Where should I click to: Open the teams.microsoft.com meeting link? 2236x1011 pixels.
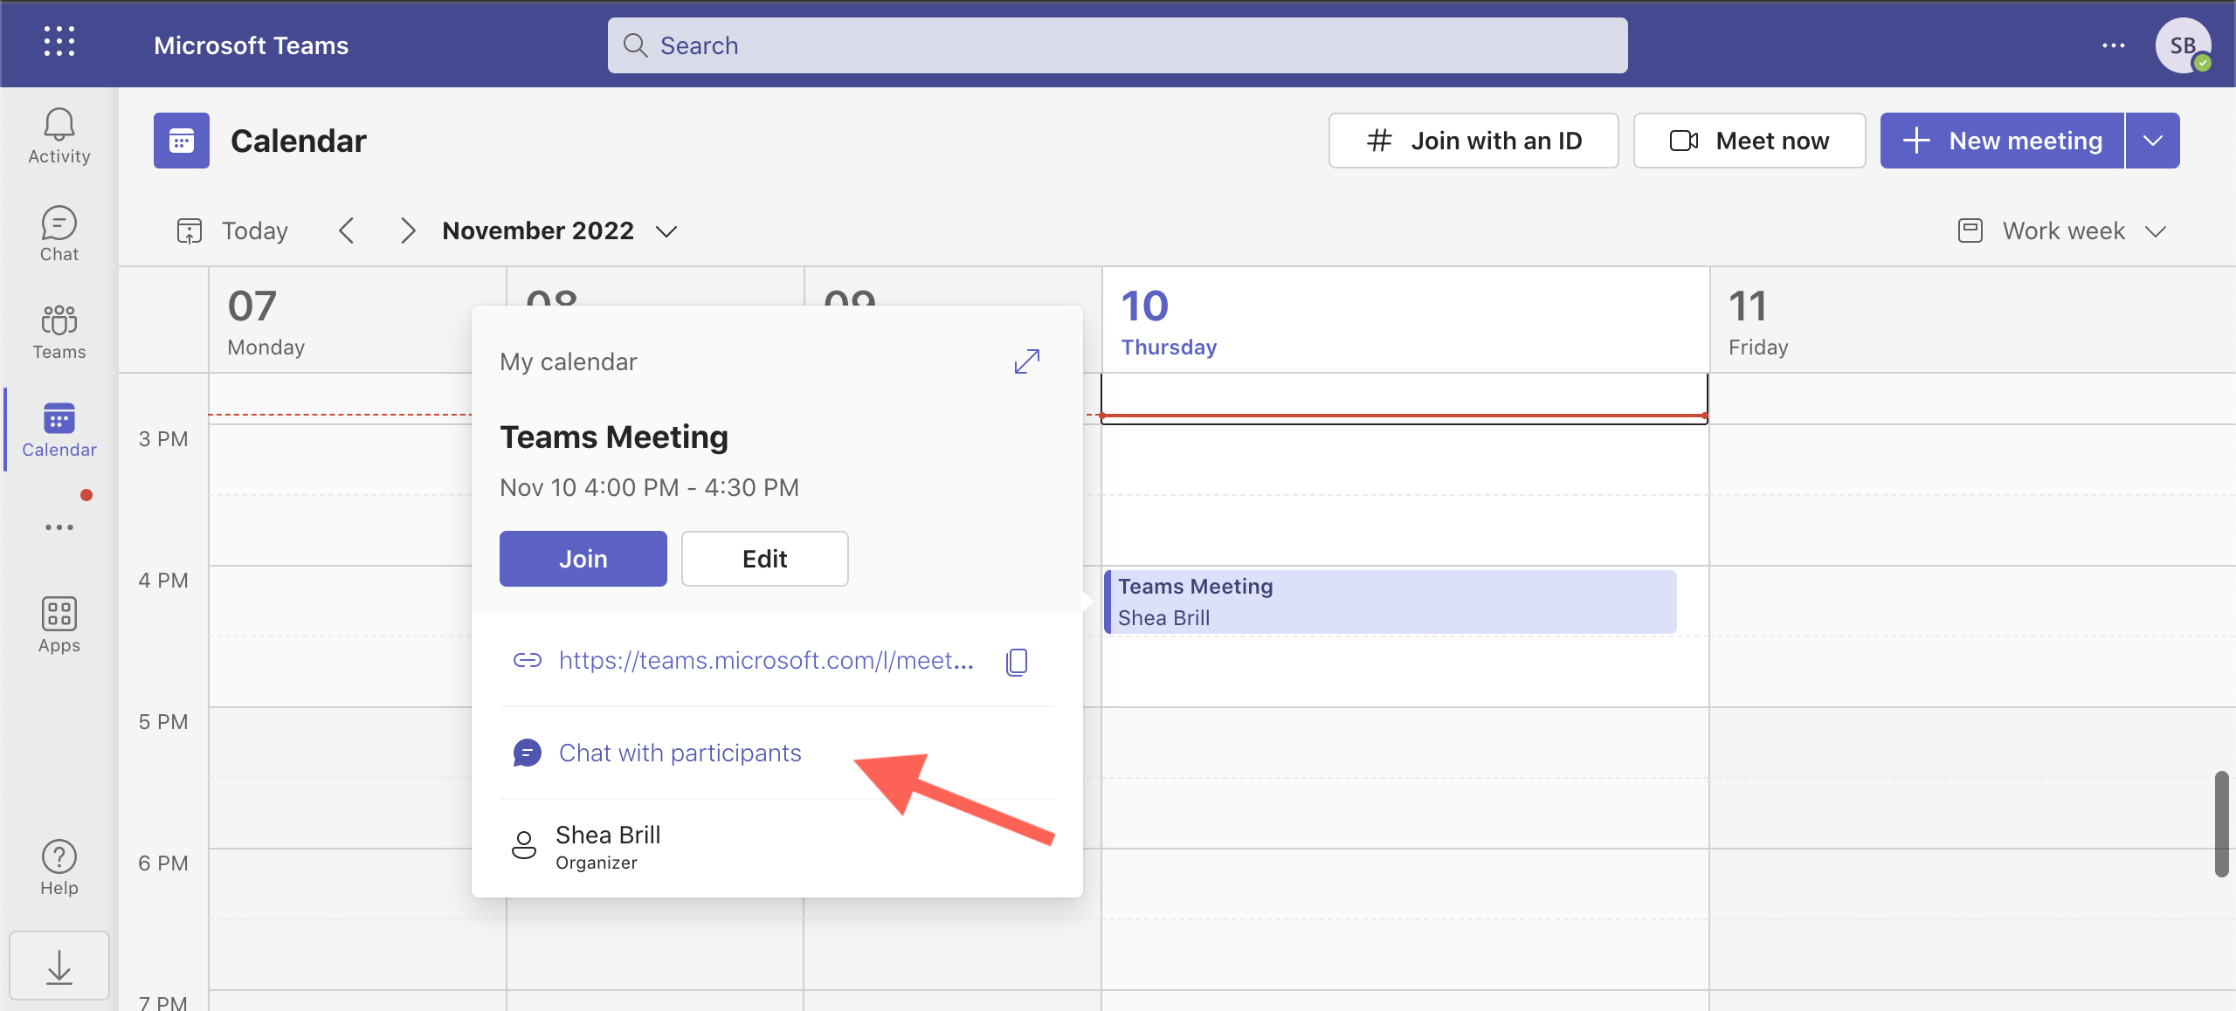tap(766, 660)
